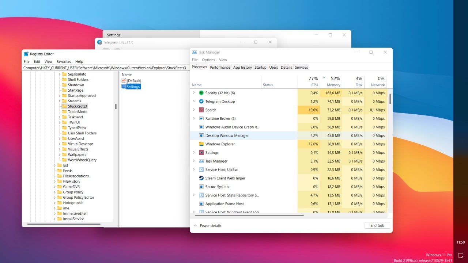Click the Windows Explorer folder icon
The image size is (468, 263).
201,144
